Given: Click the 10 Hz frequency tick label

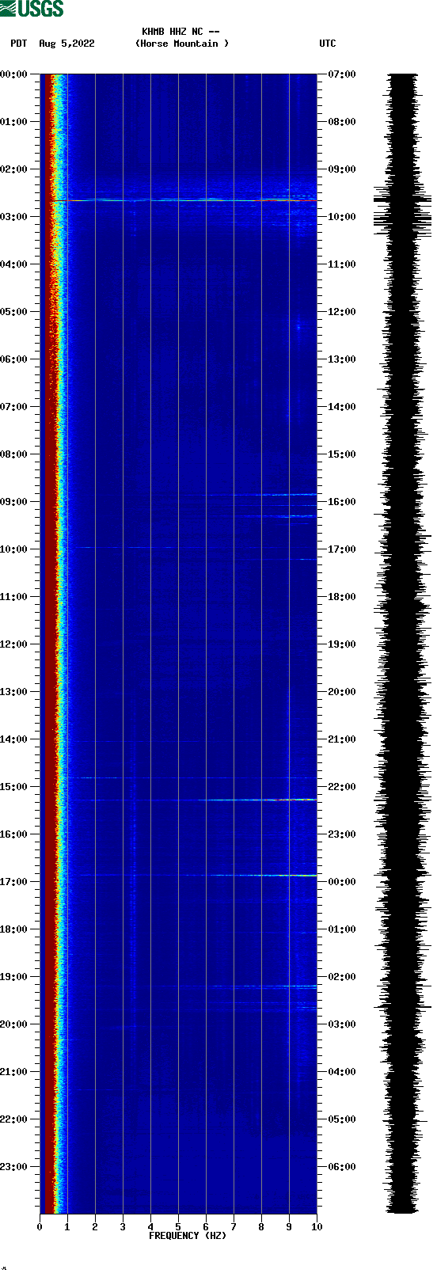Looking at the screenshot, I should pyautogui.click(x=317, y=1227).
